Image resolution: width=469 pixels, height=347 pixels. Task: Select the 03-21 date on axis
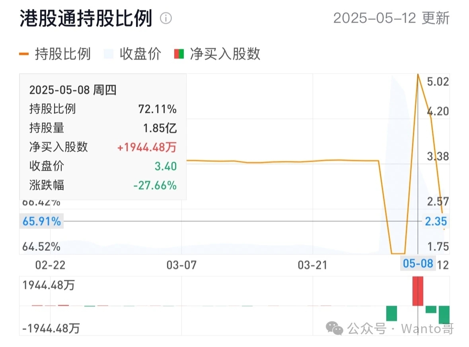click(313, 265)
